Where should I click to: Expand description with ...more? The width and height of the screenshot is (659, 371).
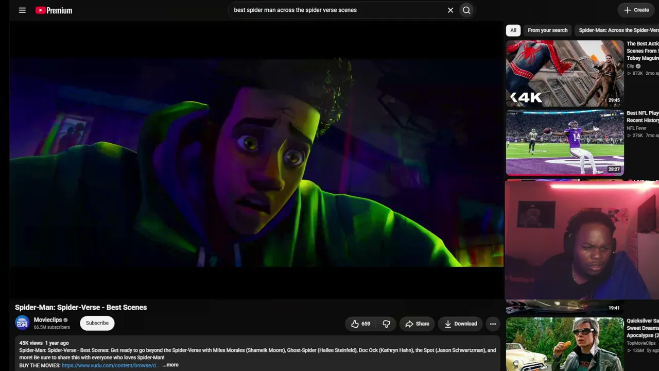[x=170, y=365]
